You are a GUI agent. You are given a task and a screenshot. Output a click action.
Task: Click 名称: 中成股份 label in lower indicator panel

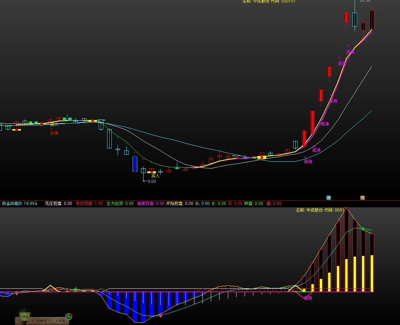coord(309,210)
